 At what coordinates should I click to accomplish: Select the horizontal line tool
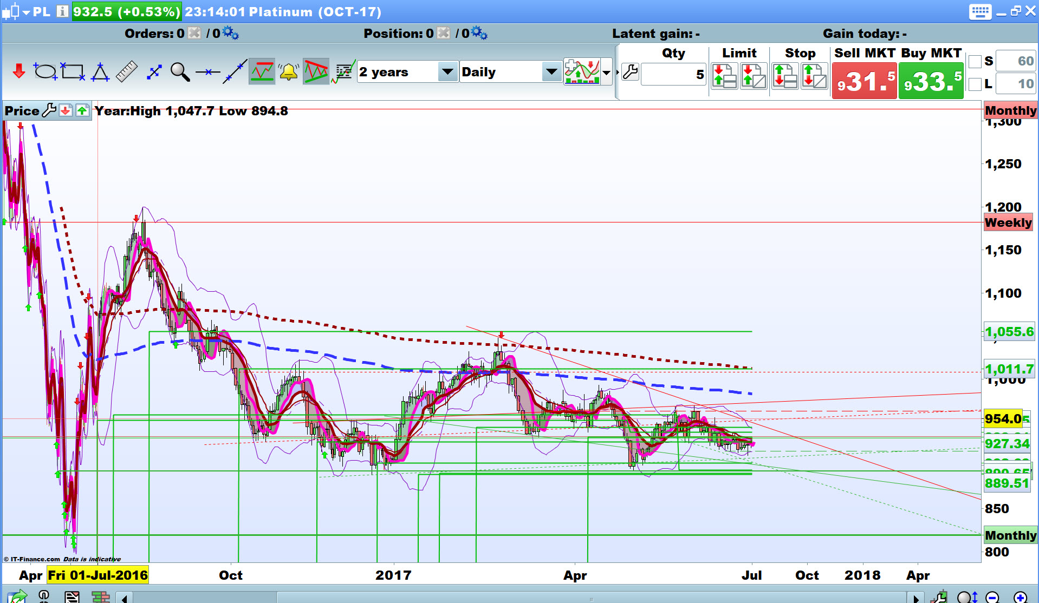207,72
